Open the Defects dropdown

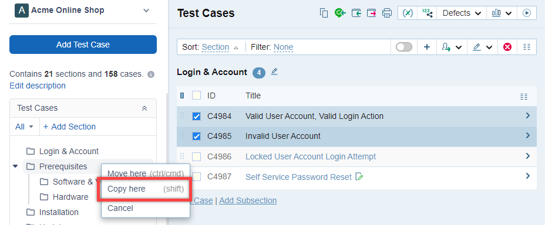[x=462, y=13]
